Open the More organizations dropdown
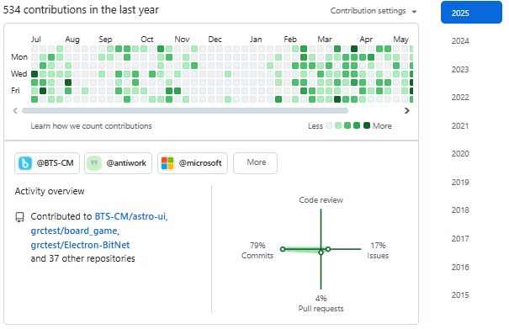The width and height of the screenshot is (509, 329). pyautogui.click(x=255, y=163)
